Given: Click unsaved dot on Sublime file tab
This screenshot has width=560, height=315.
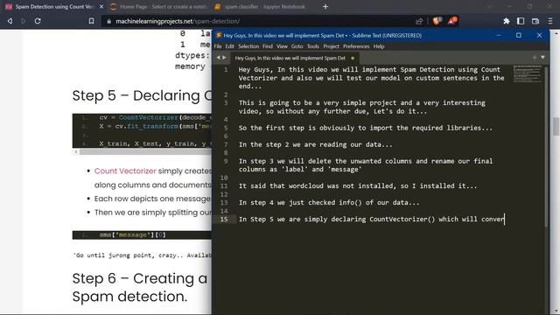Looking at the screenshot, I should click(x=353, y=58).
